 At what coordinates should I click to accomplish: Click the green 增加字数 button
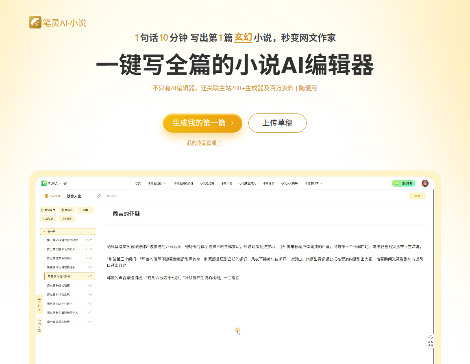tap(403, 183)
